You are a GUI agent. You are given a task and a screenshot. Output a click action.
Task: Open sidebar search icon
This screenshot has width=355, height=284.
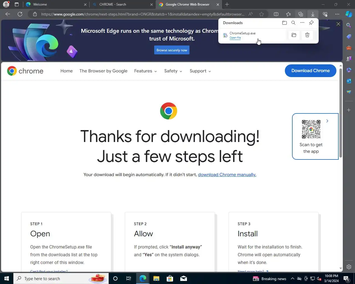tap(349, 25)
